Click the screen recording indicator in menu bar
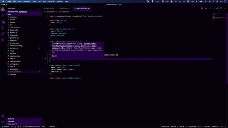 [x=148, y=1]
